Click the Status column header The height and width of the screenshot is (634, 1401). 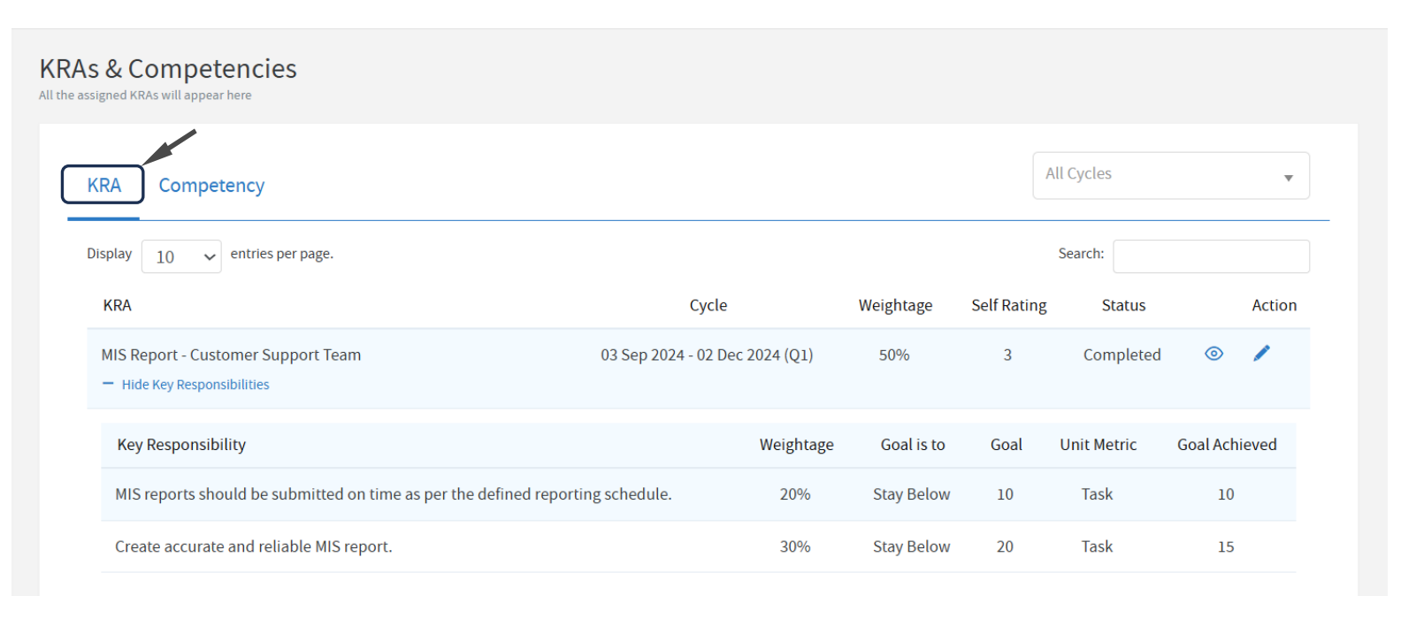tap(1122, 305)
